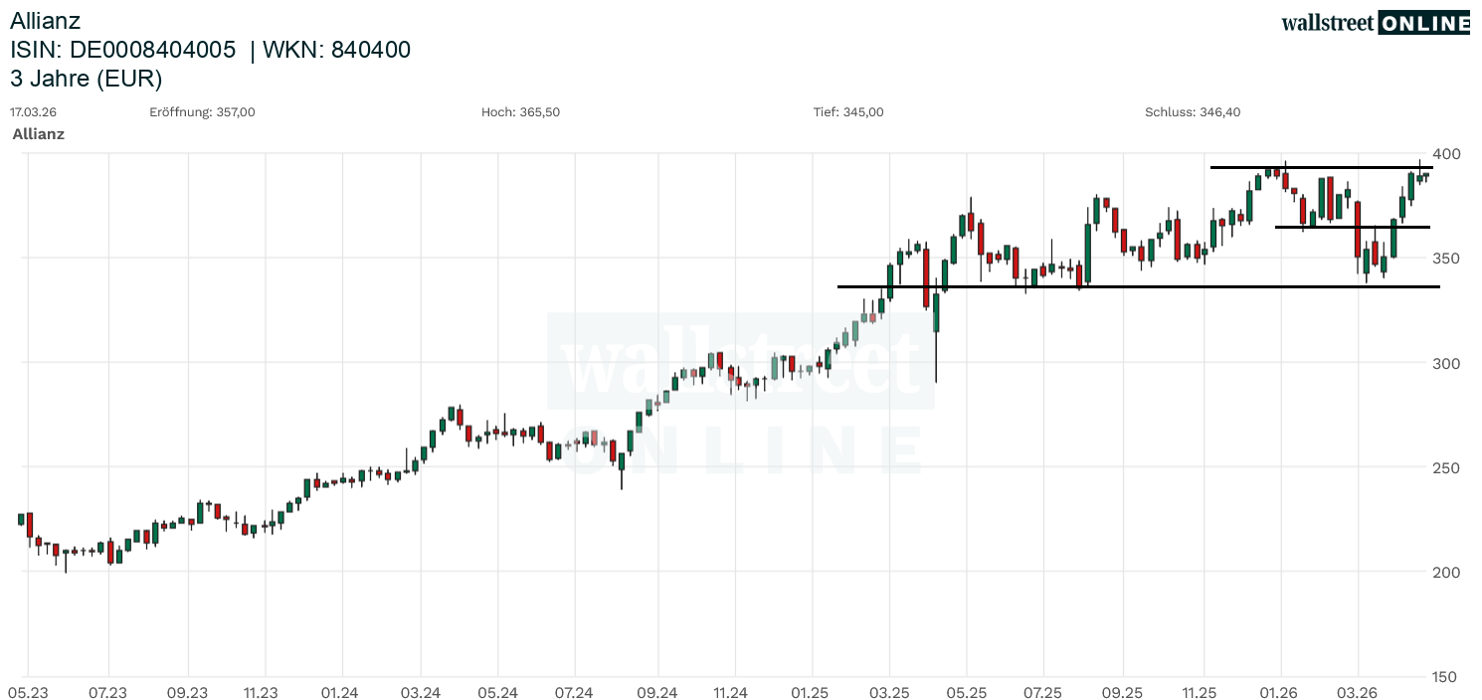Click the bold Allianz legend label
1482x700 pixels.
coord(39,134)
